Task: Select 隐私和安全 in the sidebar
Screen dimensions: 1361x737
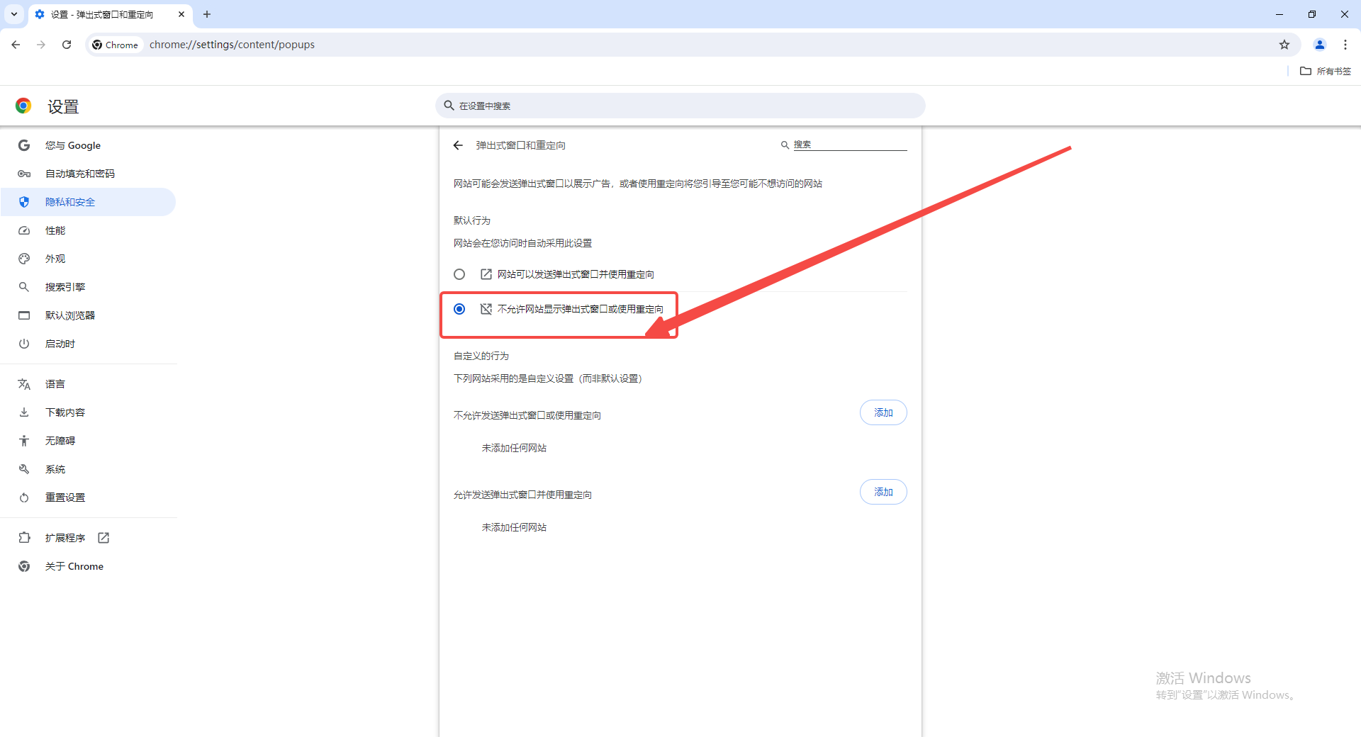Action: click(x=89, y=202)
